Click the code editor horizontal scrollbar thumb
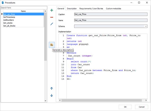 (x=101, y=100)
